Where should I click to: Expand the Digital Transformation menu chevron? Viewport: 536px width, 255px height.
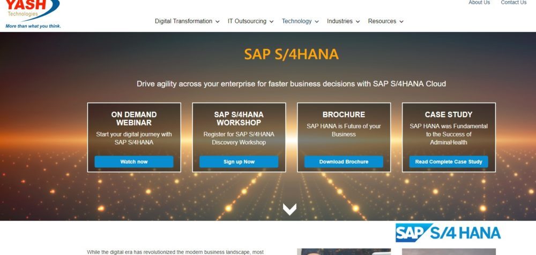tap(217, 22)
